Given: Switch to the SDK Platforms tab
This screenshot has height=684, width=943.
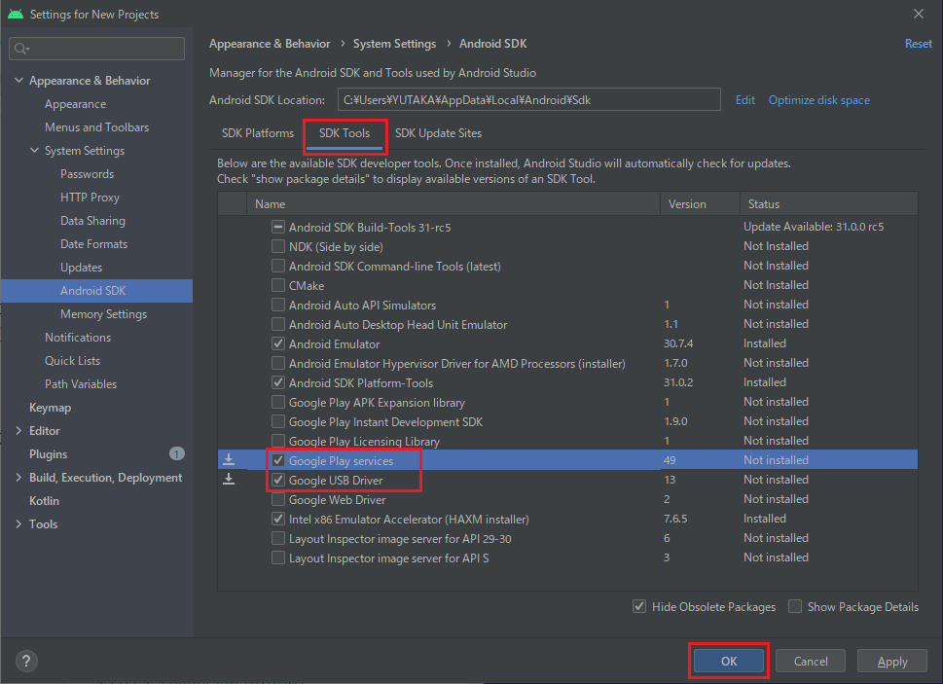Looking at the screenshot, I should coord(257,133).
